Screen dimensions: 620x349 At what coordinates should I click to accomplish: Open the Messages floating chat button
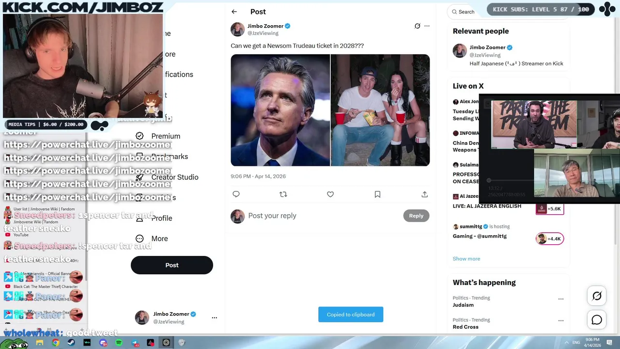click(x=597, y=320)
